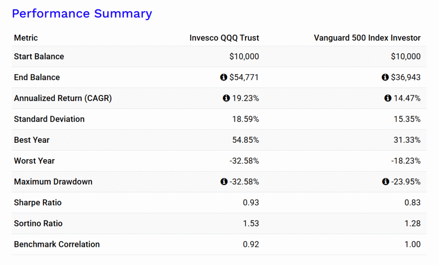Screen dimensions: 439x265
Task: Click the 54.85% Best Year value
Action: point(246,140)
